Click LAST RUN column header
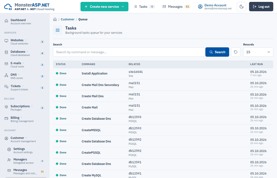 [256, 64]
